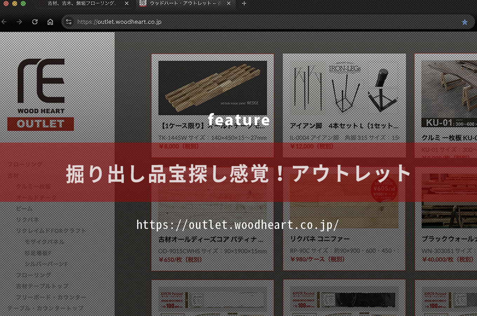Screen dimensions: 477x316
Task: Click the browser forward arrow
Action: pos(19,22)
